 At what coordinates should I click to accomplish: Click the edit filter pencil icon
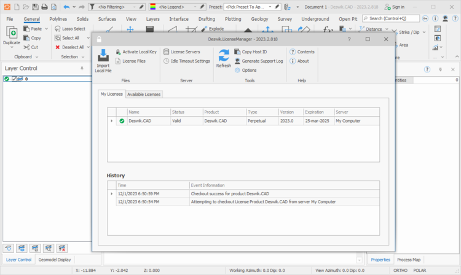click(x=141, y=7)
